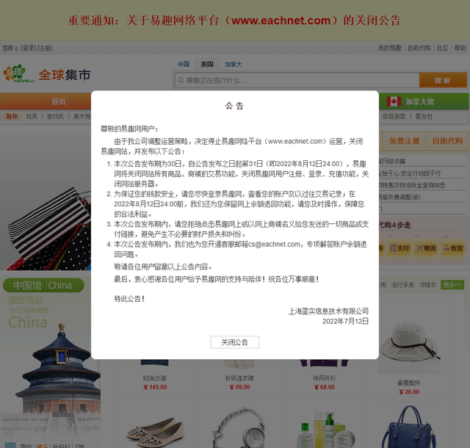Click the flat shoes product thumbnail
Viewport: 470px width, 448px height.
[155, 432]
